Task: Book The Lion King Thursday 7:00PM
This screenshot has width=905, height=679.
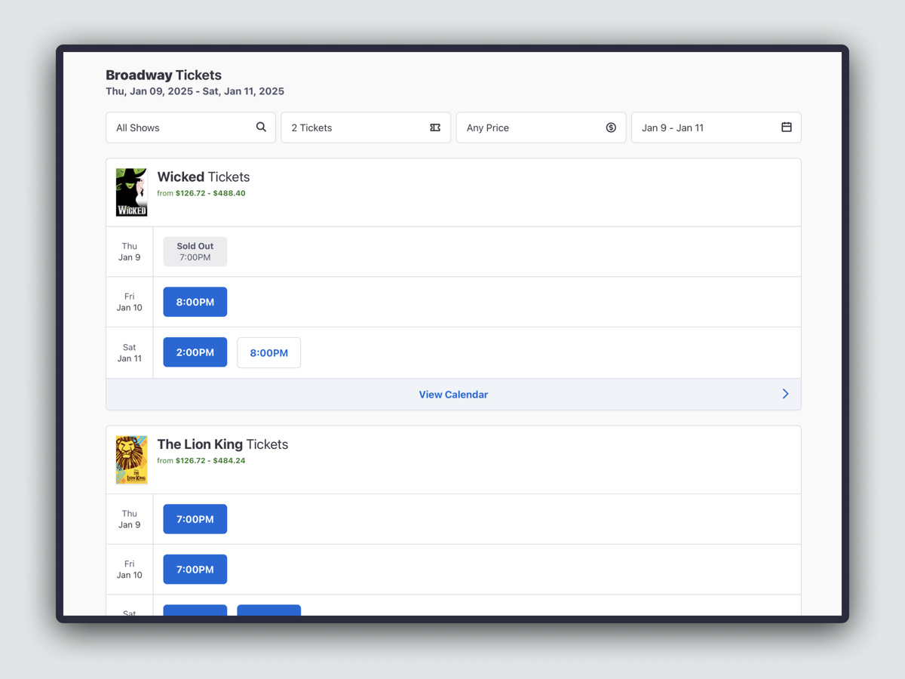Action: 195,519
